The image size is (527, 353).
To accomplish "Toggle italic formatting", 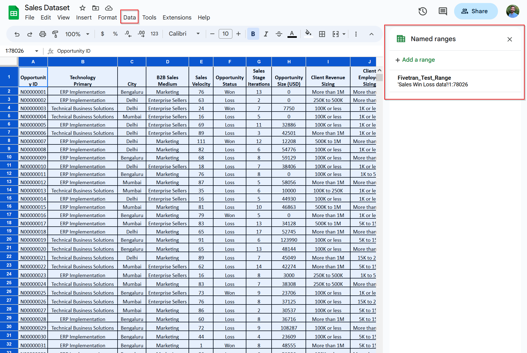I will (266, 34).
